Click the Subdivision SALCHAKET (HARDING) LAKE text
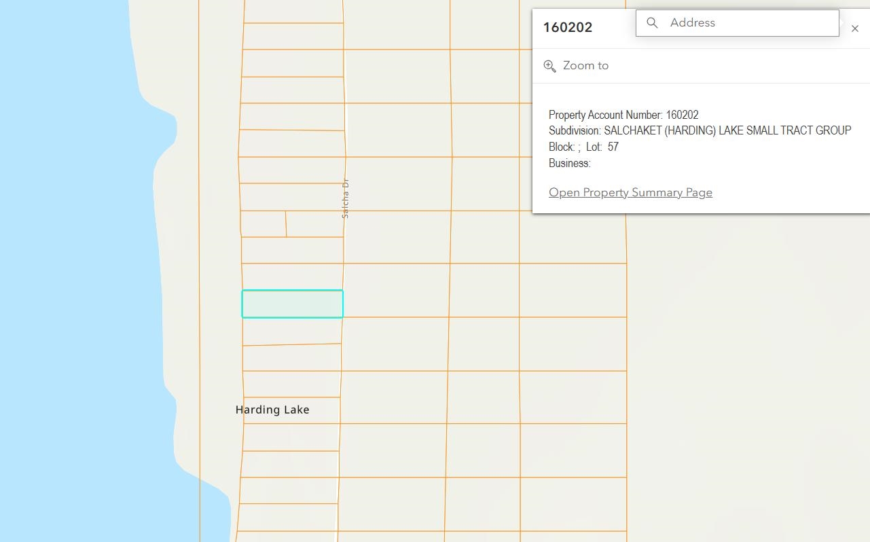Image resolution: width=870 pixels, height=542 pixels. [x=700, y=130]
